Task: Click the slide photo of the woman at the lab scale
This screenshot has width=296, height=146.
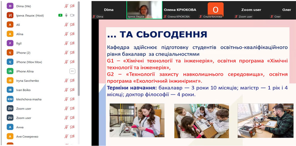Action: (137, 120)
